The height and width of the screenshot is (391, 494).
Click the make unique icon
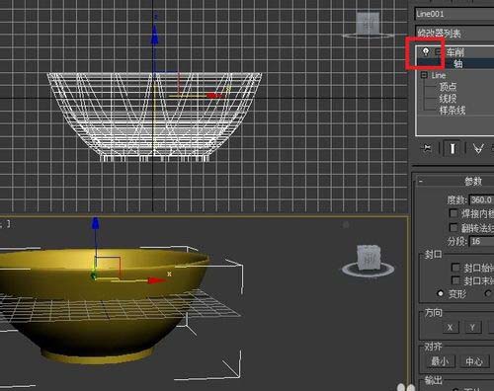[478, 148]
